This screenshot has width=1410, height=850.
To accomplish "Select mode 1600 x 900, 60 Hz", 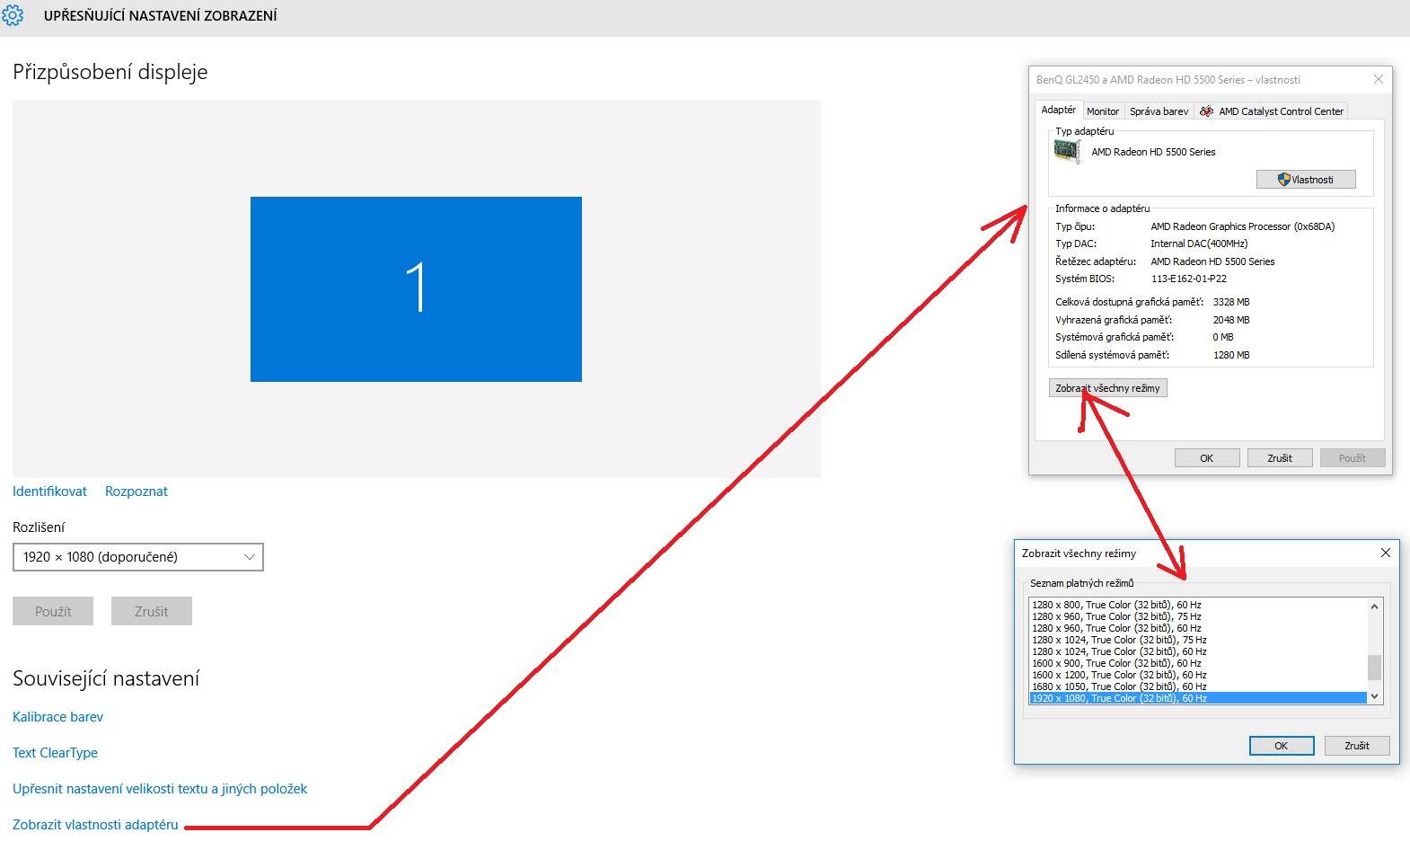I will [x=1197, y=663].
